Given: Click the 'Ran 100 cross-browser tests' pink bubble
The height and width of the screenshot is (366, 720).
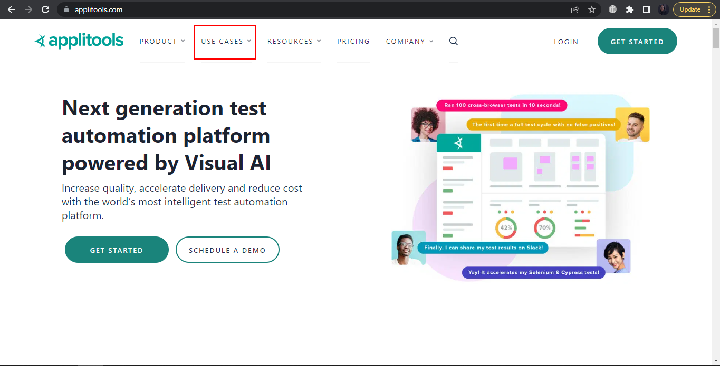Looking at the screenshot, I should point(502,105).
